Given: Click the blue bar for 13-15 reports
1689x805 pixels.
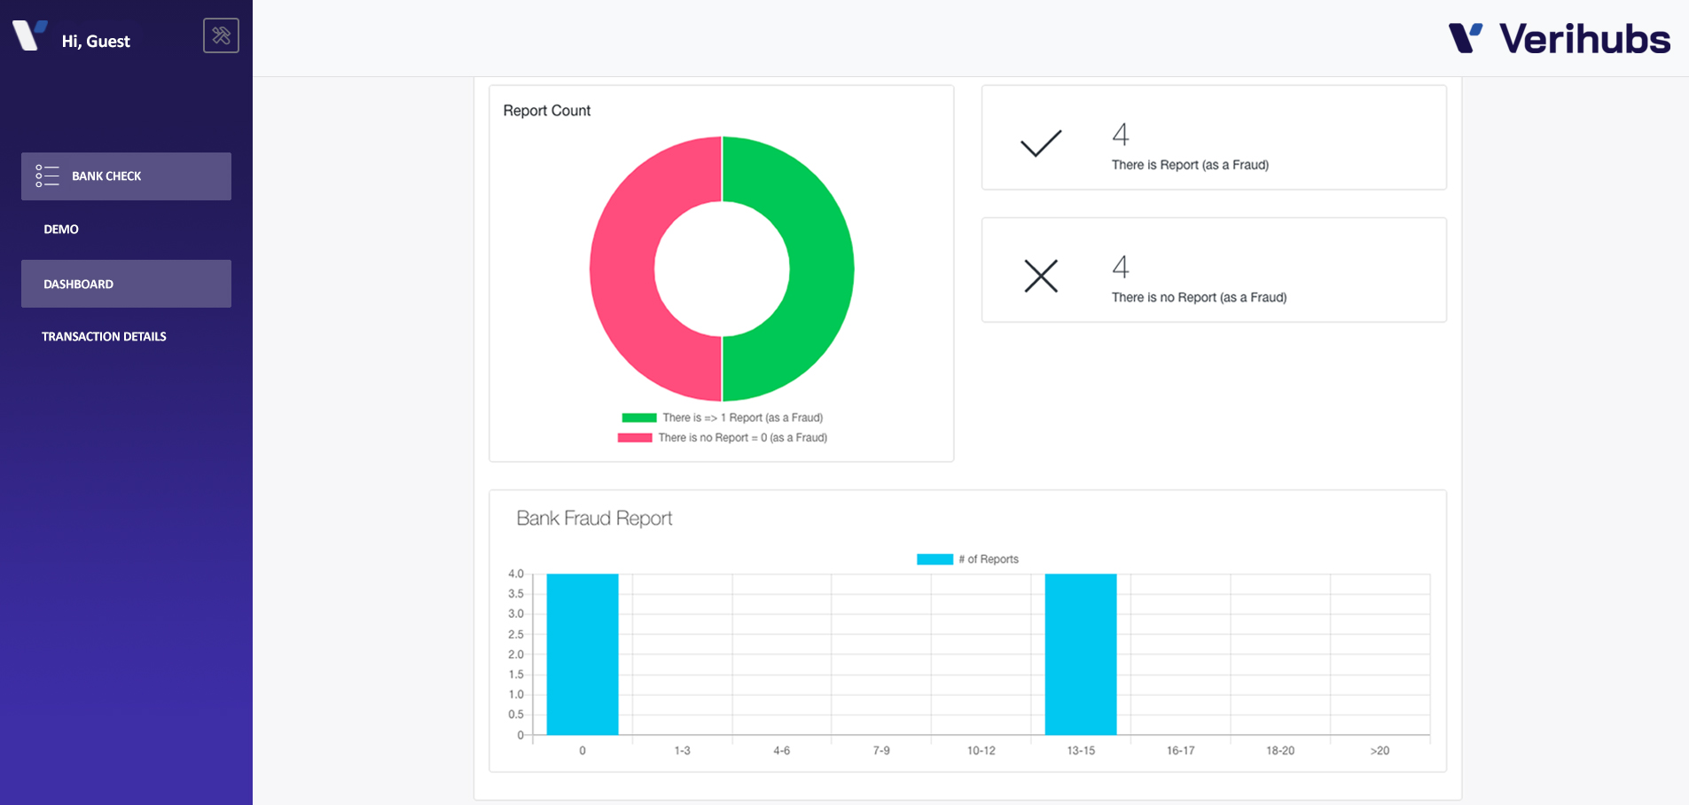Looking at the screenshot, I should [x=1081, y=654].
